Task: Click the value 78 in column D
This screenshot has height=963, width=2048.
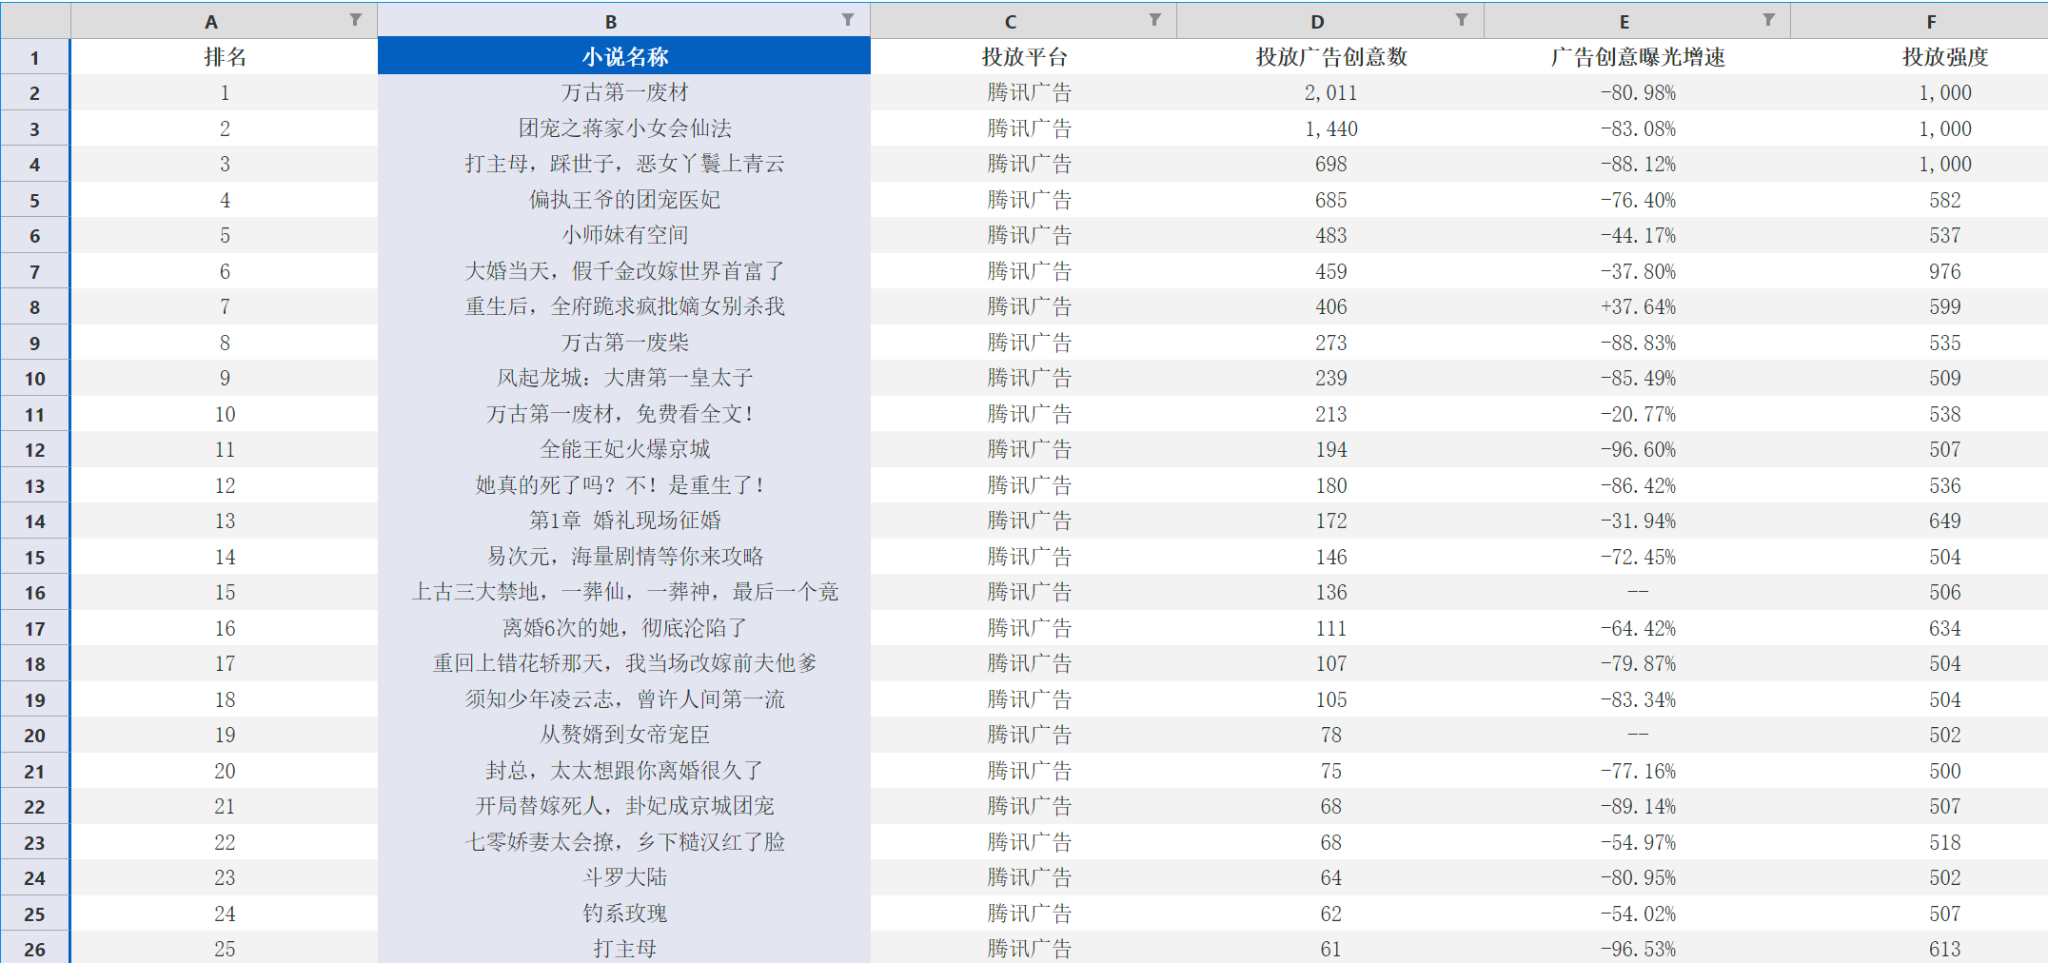Action: click(x=1330, y=735)
